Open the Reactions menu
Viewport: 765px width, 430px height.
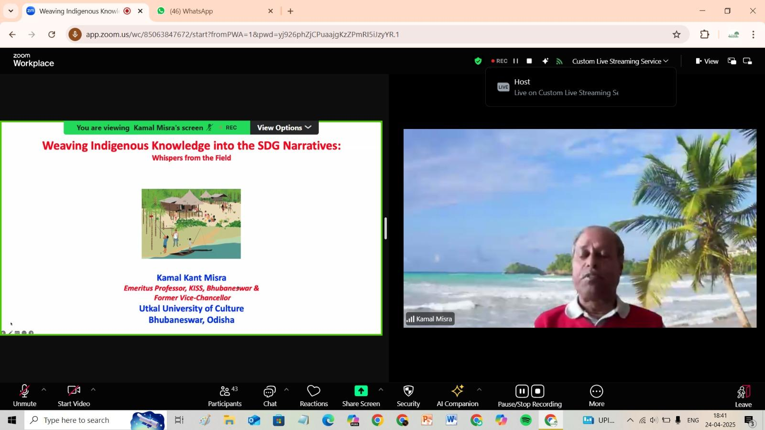[x=314, y=396]
